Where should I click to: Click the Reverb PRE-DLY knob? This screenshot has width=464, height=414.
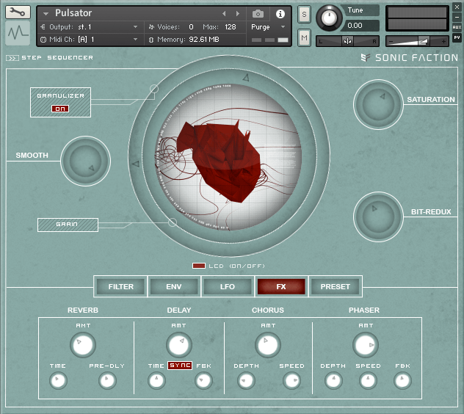(107, 380)
